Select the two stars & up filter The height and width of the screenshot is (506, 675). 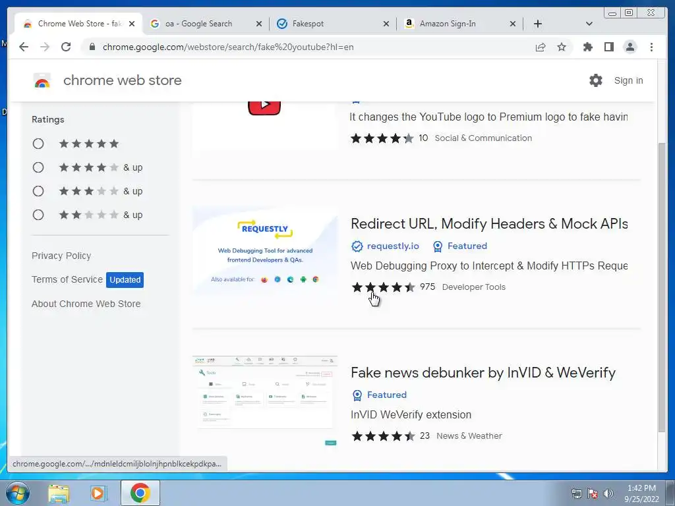coord(38,215)
